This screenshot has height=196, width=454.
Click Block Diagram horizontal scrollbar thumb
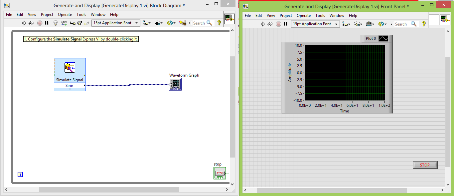click(109, 190)
